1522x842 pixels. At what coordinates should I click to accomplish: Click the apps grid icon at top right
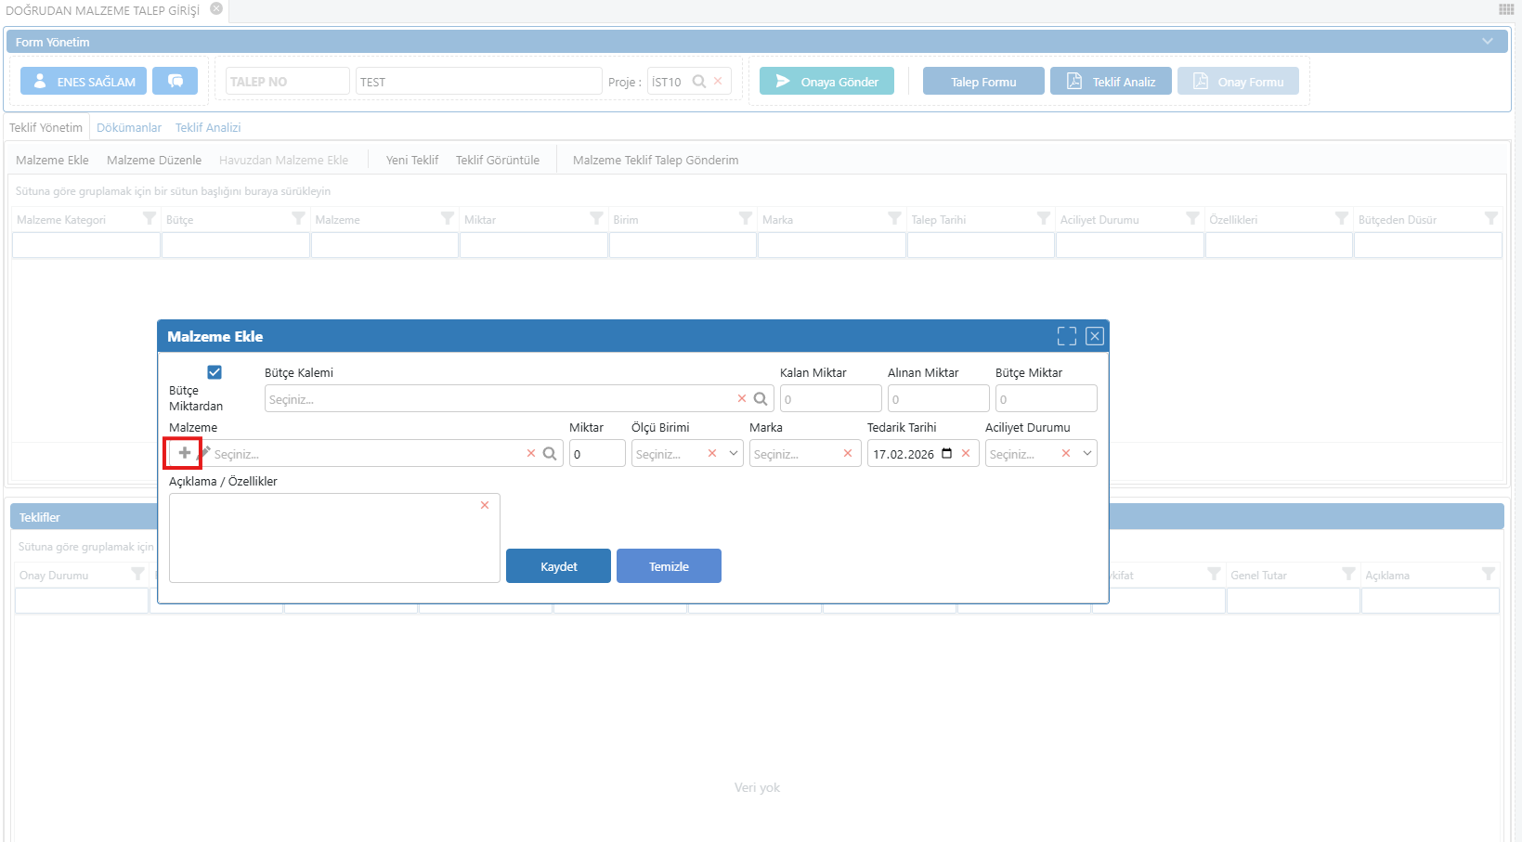coord(1506,9)
